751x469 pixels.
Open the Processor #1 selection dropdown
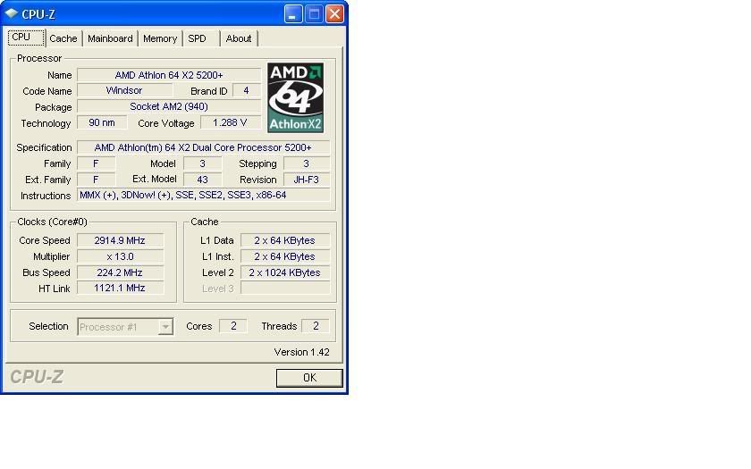[x=125, y=327]
